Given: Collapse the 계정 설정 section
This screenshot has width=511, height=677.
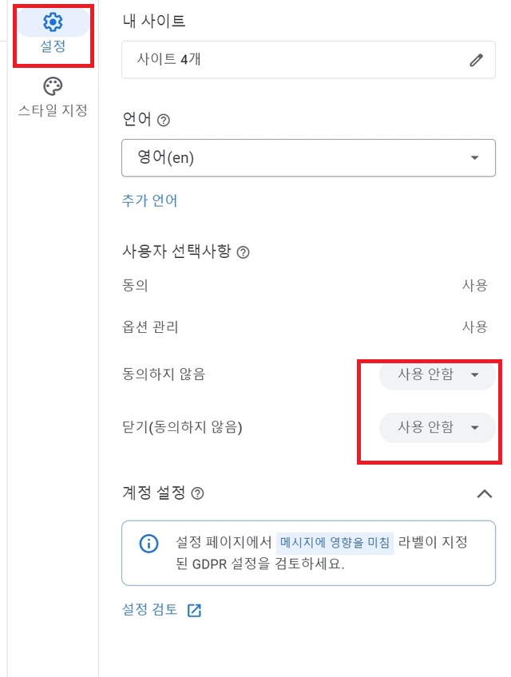Looking at the screenshot, I should pyautogui.click(x=484, y=493).
